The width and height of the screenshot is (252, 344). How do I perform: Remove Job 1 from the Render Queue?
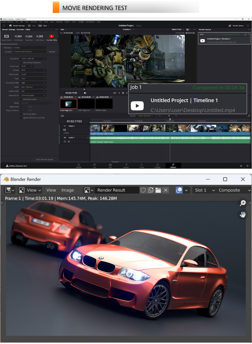point(249,34)
